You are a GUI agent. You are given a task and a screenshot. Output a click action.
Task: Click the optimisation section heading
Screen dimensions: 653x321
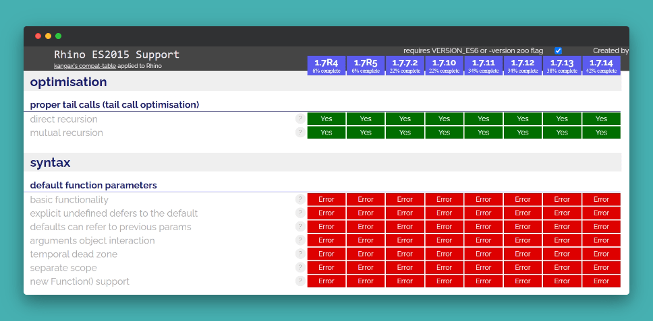[x=69, y=82]
